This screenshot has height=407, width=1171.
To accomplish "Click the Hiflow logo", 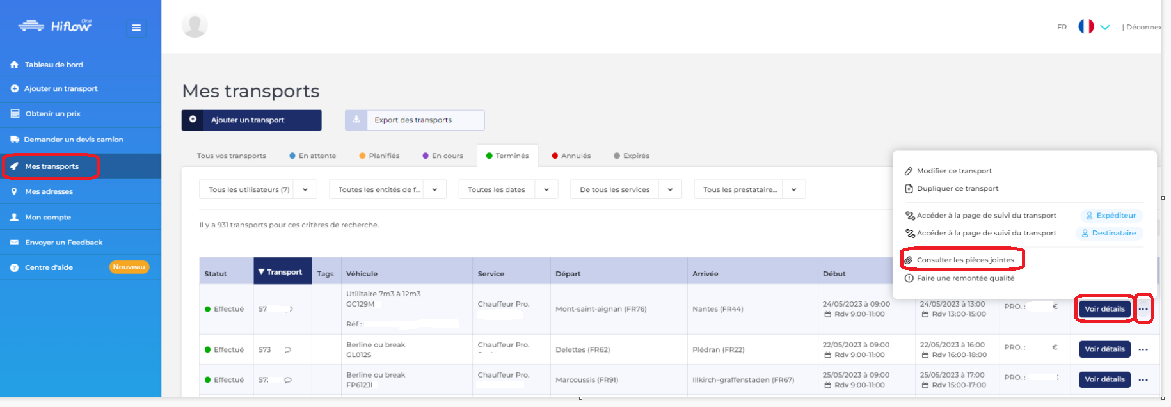I will (x=55, y=26).
